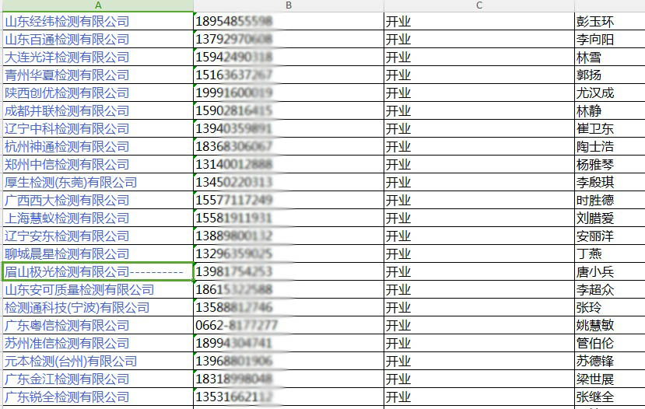Click column C header
This screenshot has height=409, width=645.
coord(479,5)
